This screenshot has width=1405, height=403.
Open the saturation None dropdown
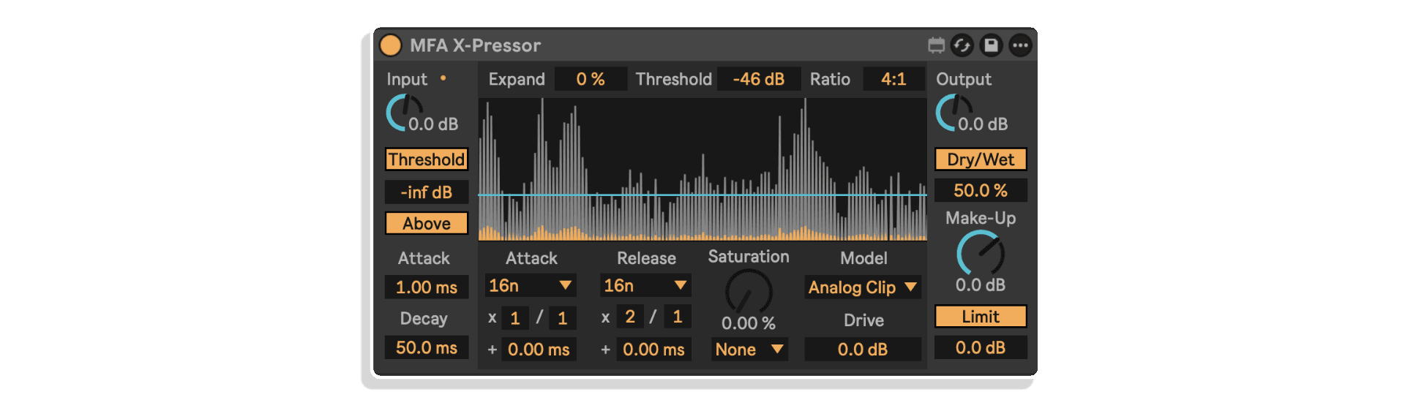point(749,350)
